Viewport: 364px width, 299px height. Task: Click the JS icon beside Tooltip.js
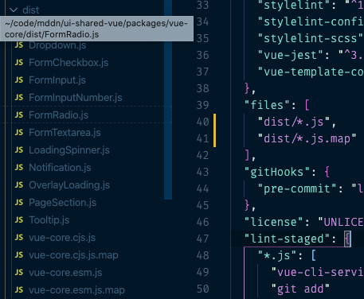pos(19,220)
